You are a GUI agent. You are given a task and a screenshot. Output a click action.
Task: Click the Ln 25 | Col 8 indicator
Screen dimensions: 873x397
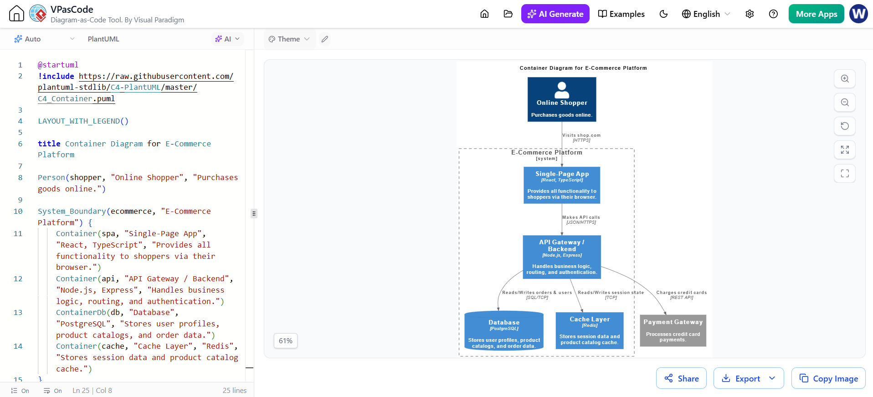[x=92, y=391]
